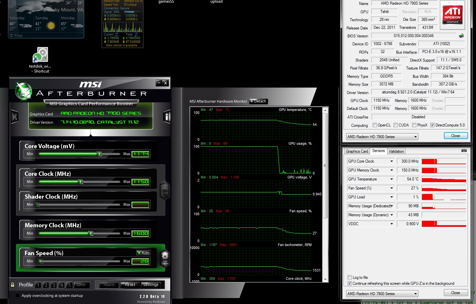The width and height of the screenshot is (476, 304).
Task: Check the OpenCL checkbox
Action: [x=375, y=125]
